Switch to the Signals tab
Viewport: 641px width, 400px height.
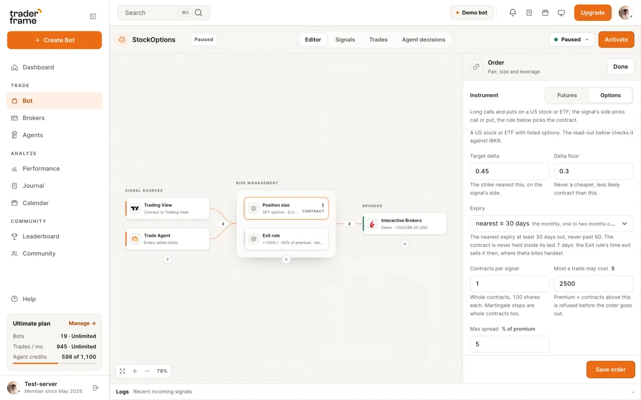pos(345,40)
